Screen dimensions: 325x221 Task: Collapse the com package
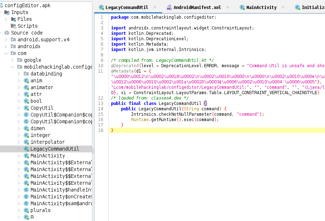click(6, 53)
